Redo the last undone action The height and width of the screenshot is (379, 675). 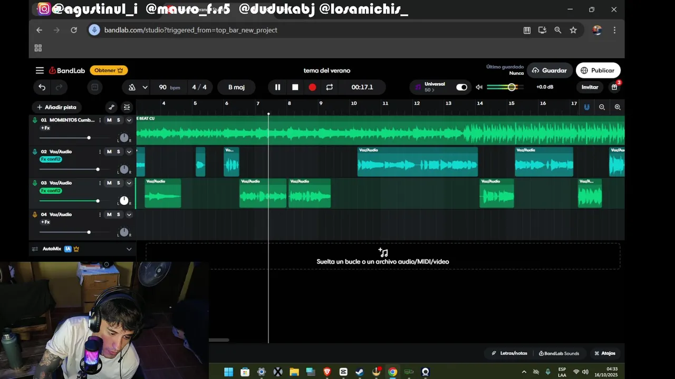59,87
